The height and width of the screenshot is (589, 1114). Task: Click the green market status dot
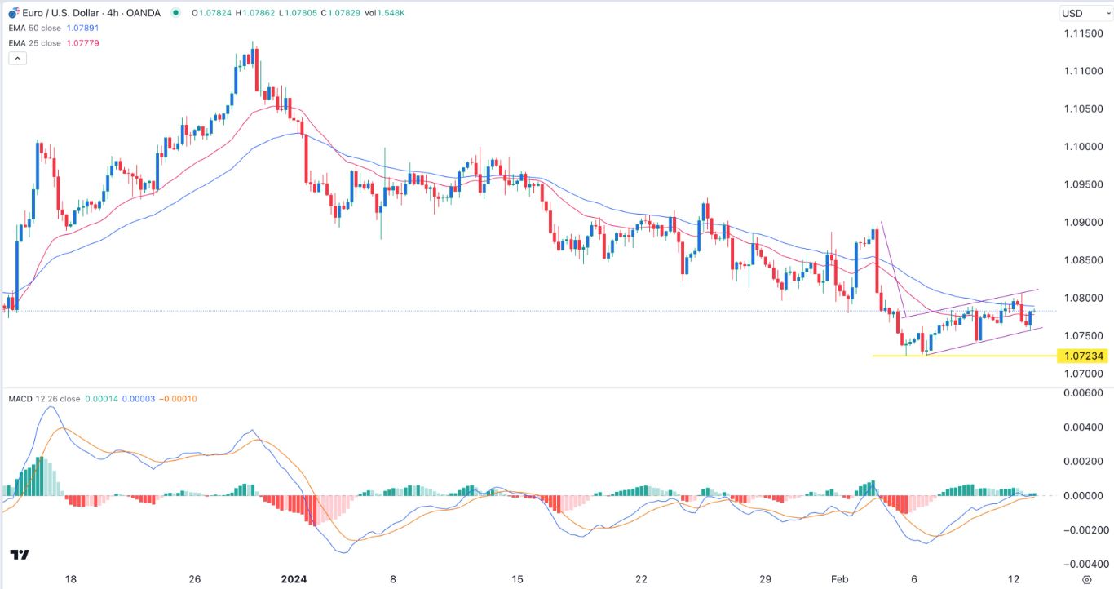click(174, 13)
